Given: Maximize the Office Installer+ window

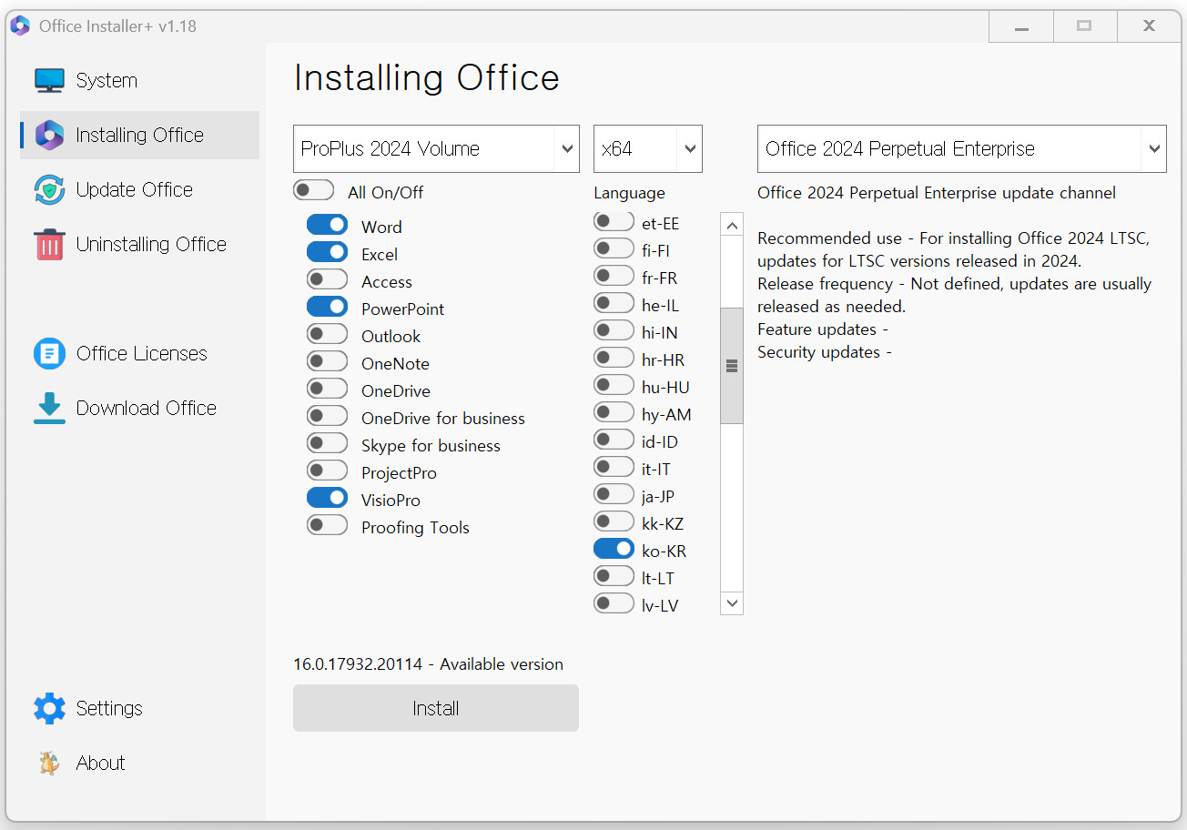Looking at the screenshot, I should [1084, 26].
